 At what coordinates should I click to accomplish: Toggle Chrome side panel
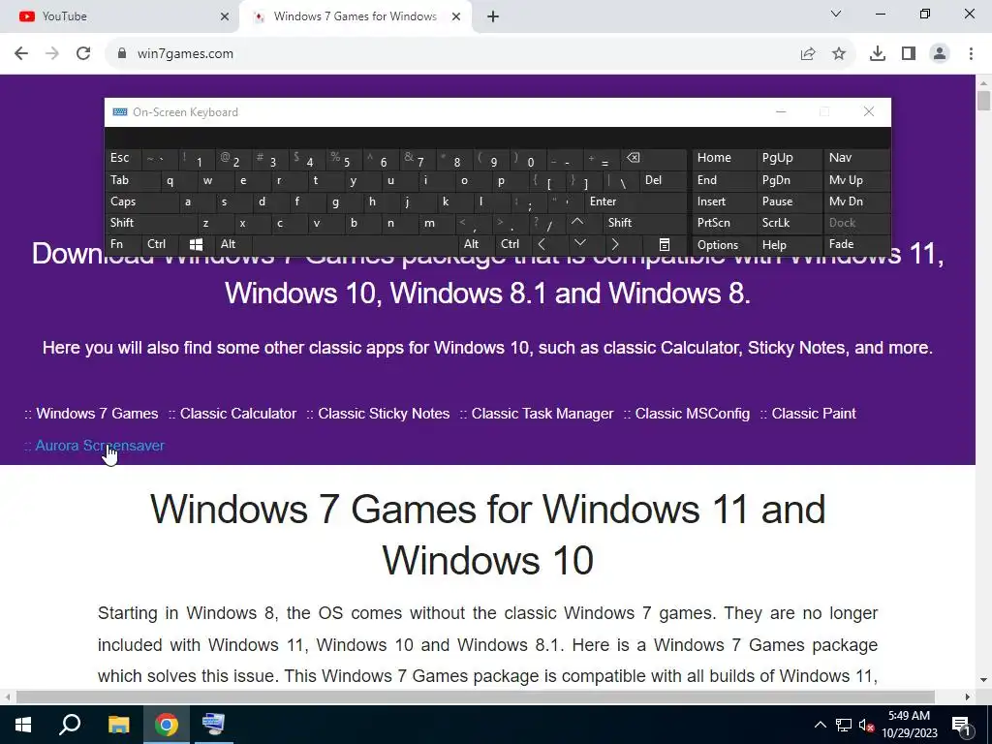tap(909, 54)
